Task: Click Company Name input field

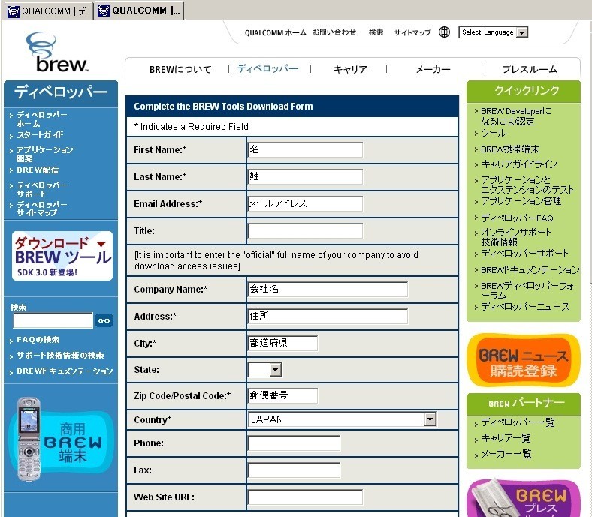Action: click(328, 289)
